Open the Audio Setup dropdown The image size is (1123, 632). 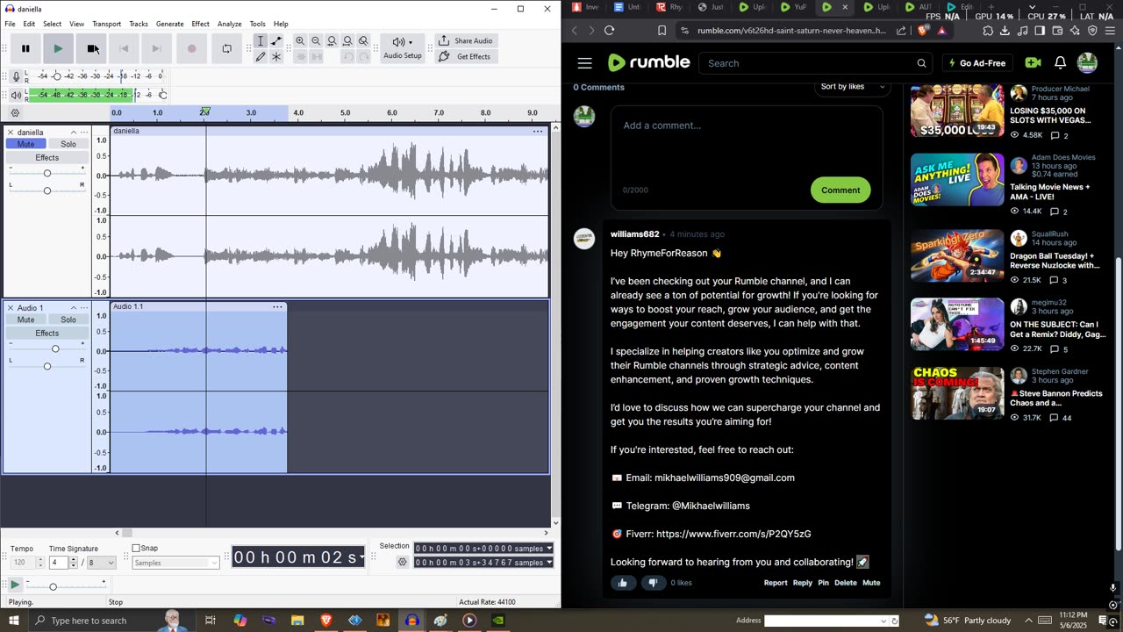pyautogui.click(x=402, y=48)
